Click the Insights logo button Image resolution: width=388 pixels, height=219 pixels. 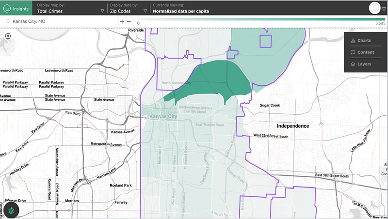click(16, 8)
